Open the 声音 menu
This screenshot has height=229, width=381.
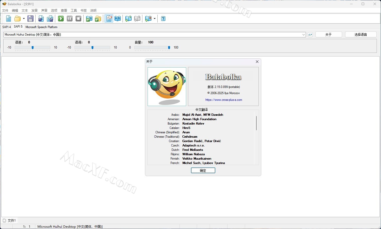[x=44, y=11]
